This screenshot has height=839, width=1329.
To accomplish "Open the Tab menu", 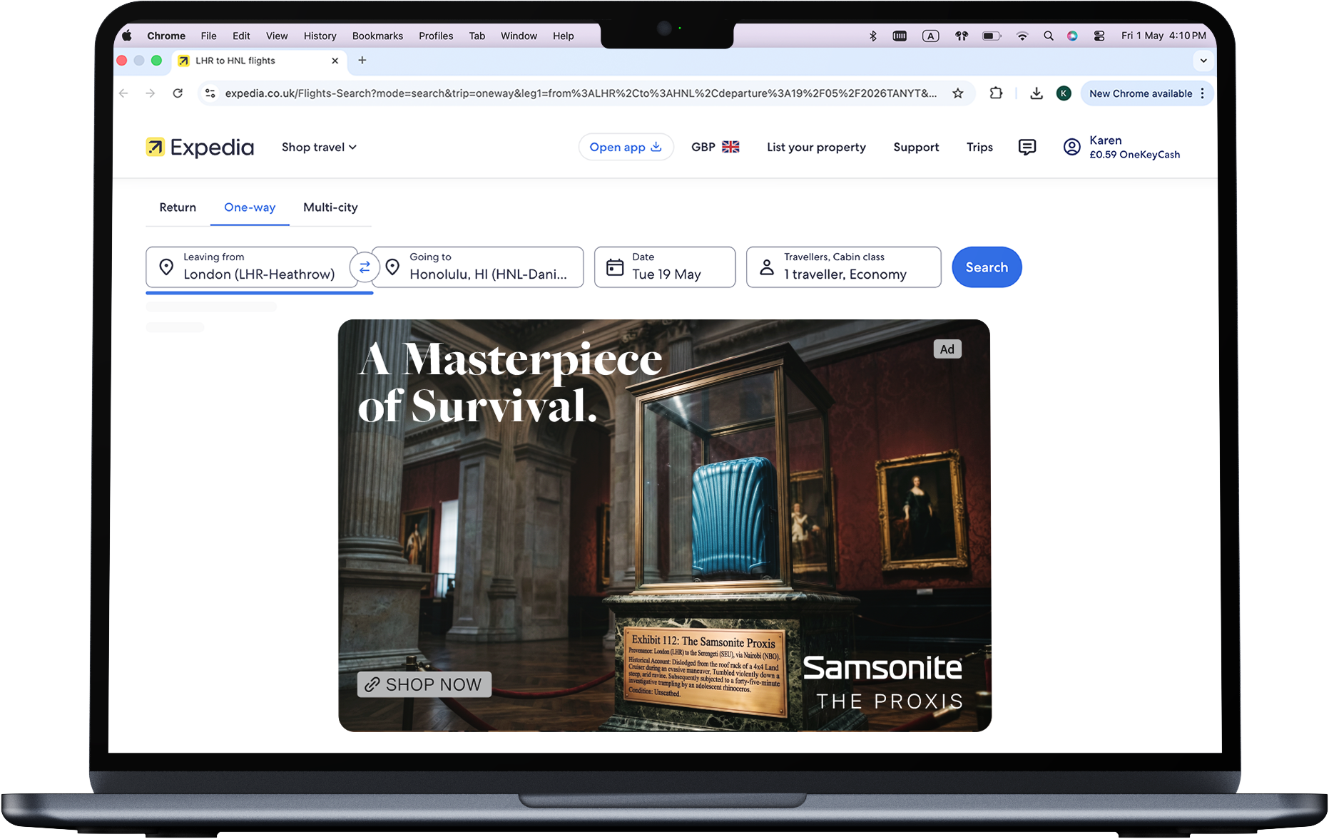I will pos(477,36).
